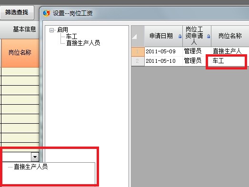Select row header number 1

tap(138, 51)
